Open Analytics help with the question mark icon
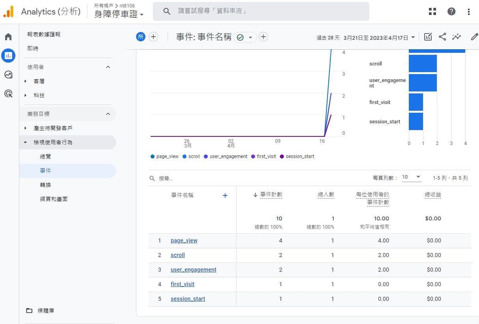 pos(451,11)
